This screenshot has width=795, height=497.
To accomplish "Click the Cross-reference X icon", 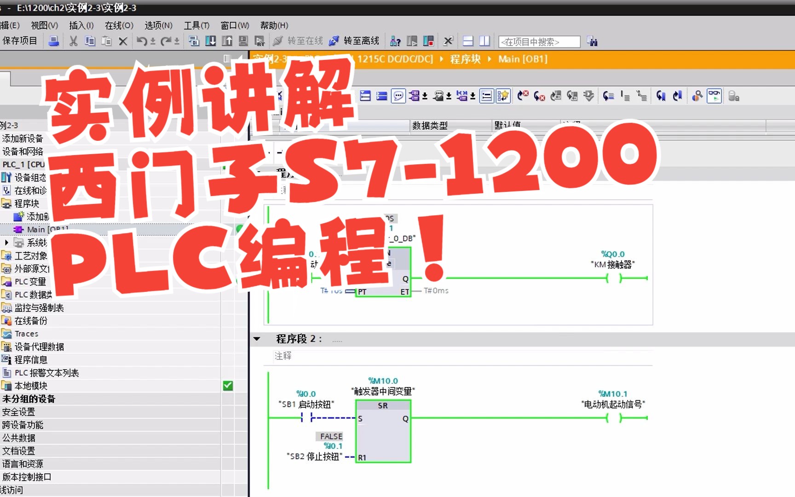I will pos(448,41).
